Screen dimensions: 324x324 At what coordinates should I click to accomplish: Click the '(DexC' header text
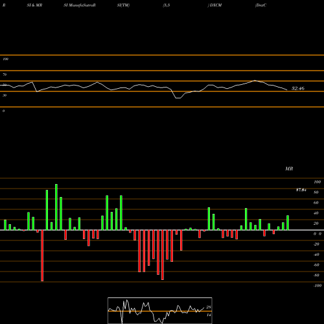(x=260, y=5)
